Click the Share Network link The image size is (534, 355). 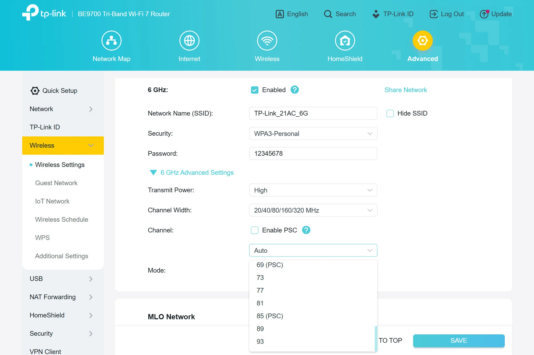pyautogui.click(x=406, y=90)
